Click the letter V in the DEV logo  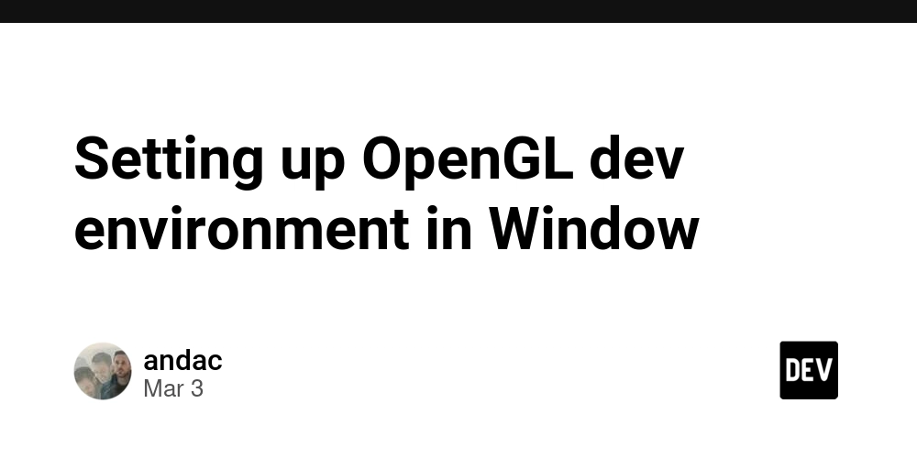click(x=824, y=370)
